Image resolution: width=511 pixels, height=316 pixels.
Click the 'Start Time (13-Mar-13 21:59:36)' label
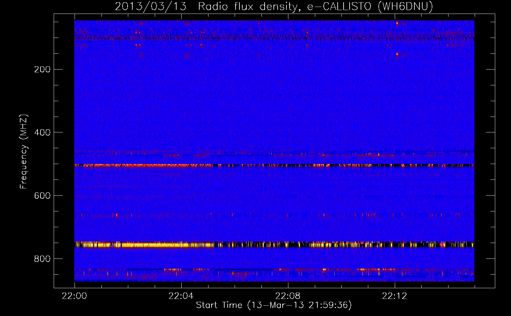274,305
